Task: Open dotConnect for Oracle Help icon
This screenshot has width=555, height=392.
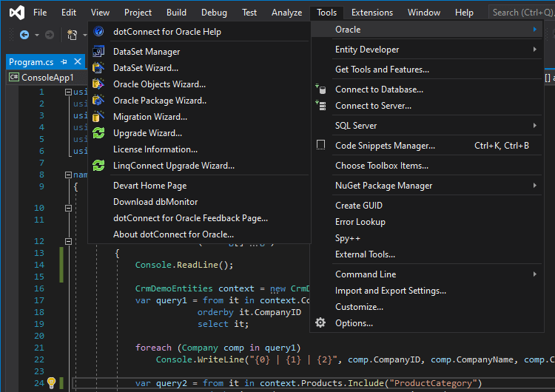Action: (98, 32)
